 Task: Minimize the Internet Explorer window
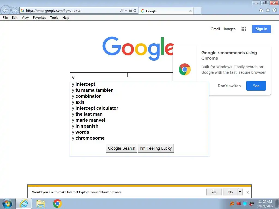point(256,3)
